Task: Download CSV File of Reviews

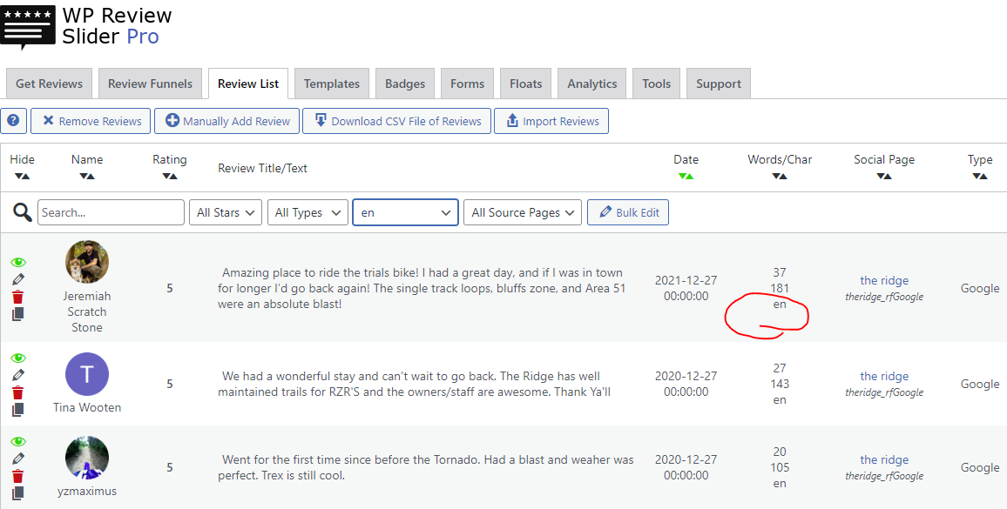Action: click(x=397, y=121)
